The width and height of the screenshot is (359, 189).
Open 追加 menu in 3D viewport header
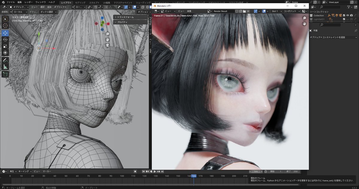tap(49, 7)
